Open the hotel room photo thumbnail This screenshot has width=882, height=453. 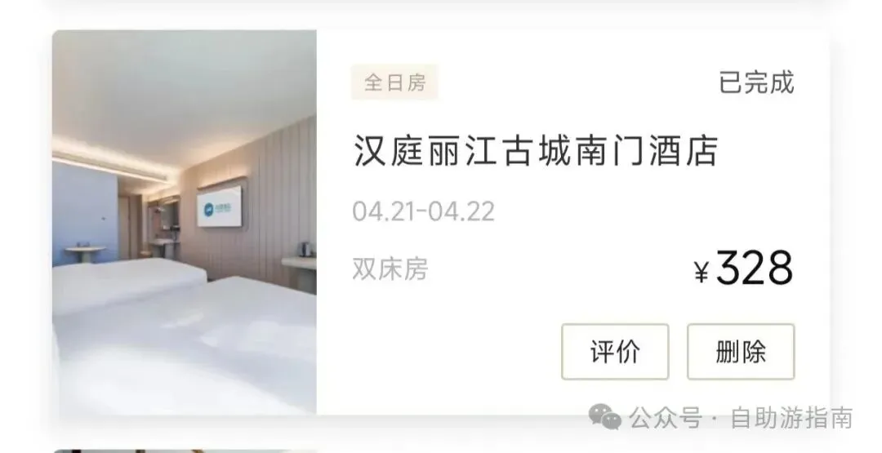point(185,223)
